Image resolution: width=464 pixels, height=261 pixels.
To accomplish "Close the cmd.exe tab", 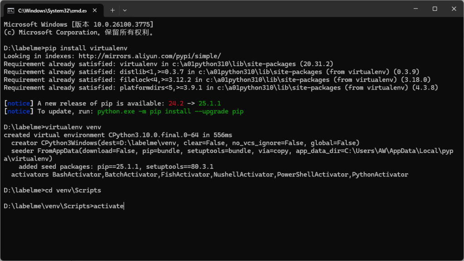I will pos(95,10).
